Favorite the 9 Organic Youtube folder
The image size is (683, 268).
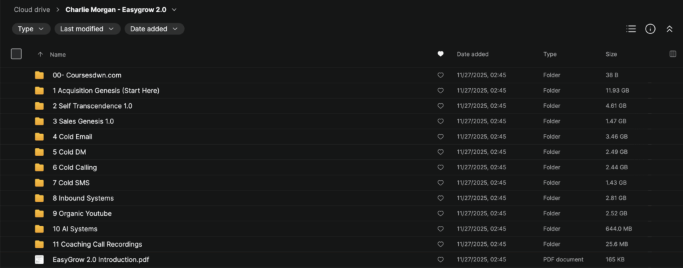coord(440,213)
